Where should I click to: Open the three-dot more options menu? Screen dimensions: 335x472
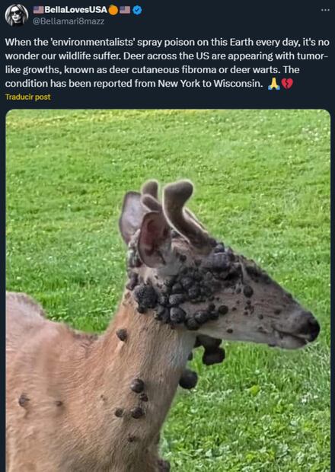pyautogui.click(x=325, y=10)
